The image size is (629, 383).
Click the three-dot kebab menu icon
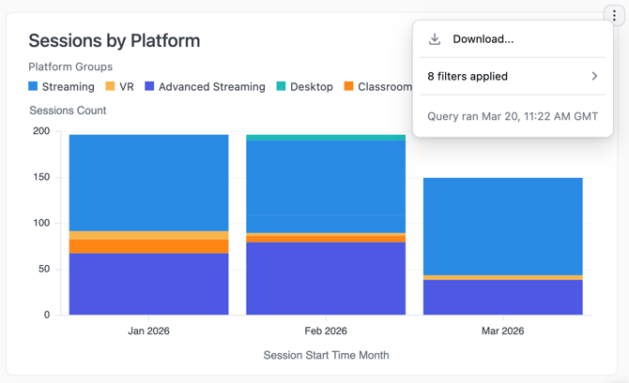(614, 16)
